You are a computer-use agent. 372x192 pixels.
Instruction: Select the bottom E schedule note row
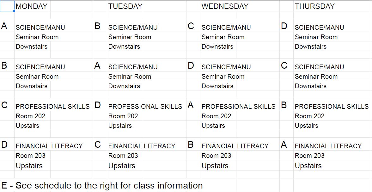[x=102, y=185]
